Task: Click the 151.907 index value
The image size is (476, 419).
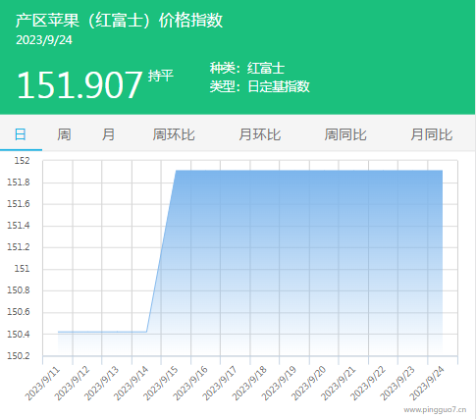Action: pyautogui.click(x=79, y=84)
